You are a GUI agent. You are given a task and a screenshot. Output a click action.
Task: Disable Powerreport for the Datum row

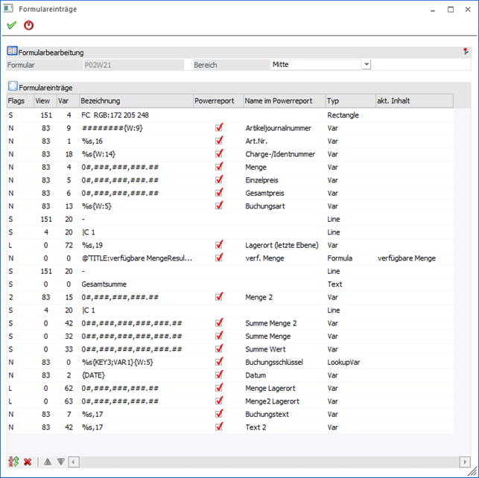219,375
